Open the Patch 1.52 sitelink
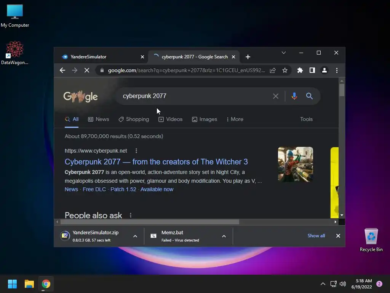The width and height of the screenshot is (390, 293). tap(123, 189)
